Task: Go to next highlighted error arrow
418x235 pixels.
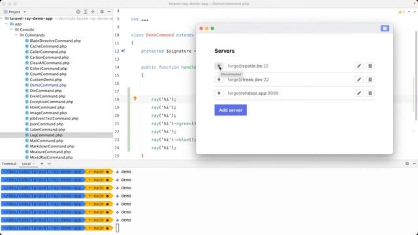Action: pos(415,12)
